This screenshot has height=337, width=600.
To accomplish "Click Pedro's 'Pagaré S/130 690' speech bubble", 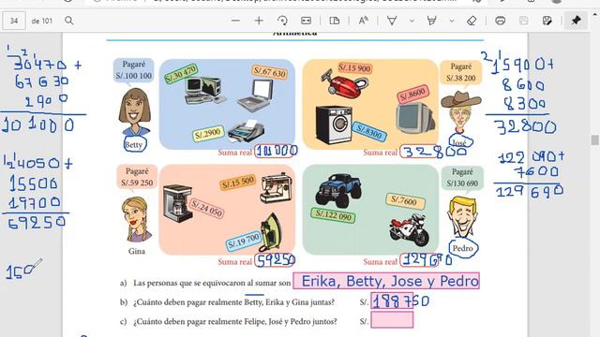I will pos(462,178).
